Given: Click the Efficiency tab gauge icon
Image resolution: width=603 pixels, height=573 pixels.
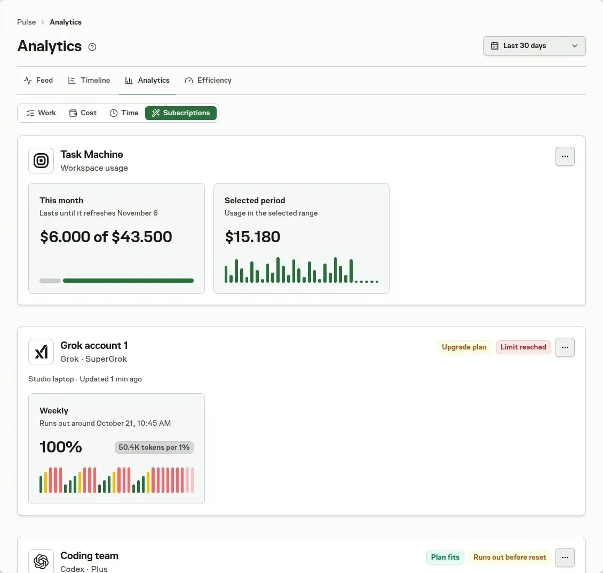Looking at the screenshot, I should pyautogui.click(x=188, y=81).
